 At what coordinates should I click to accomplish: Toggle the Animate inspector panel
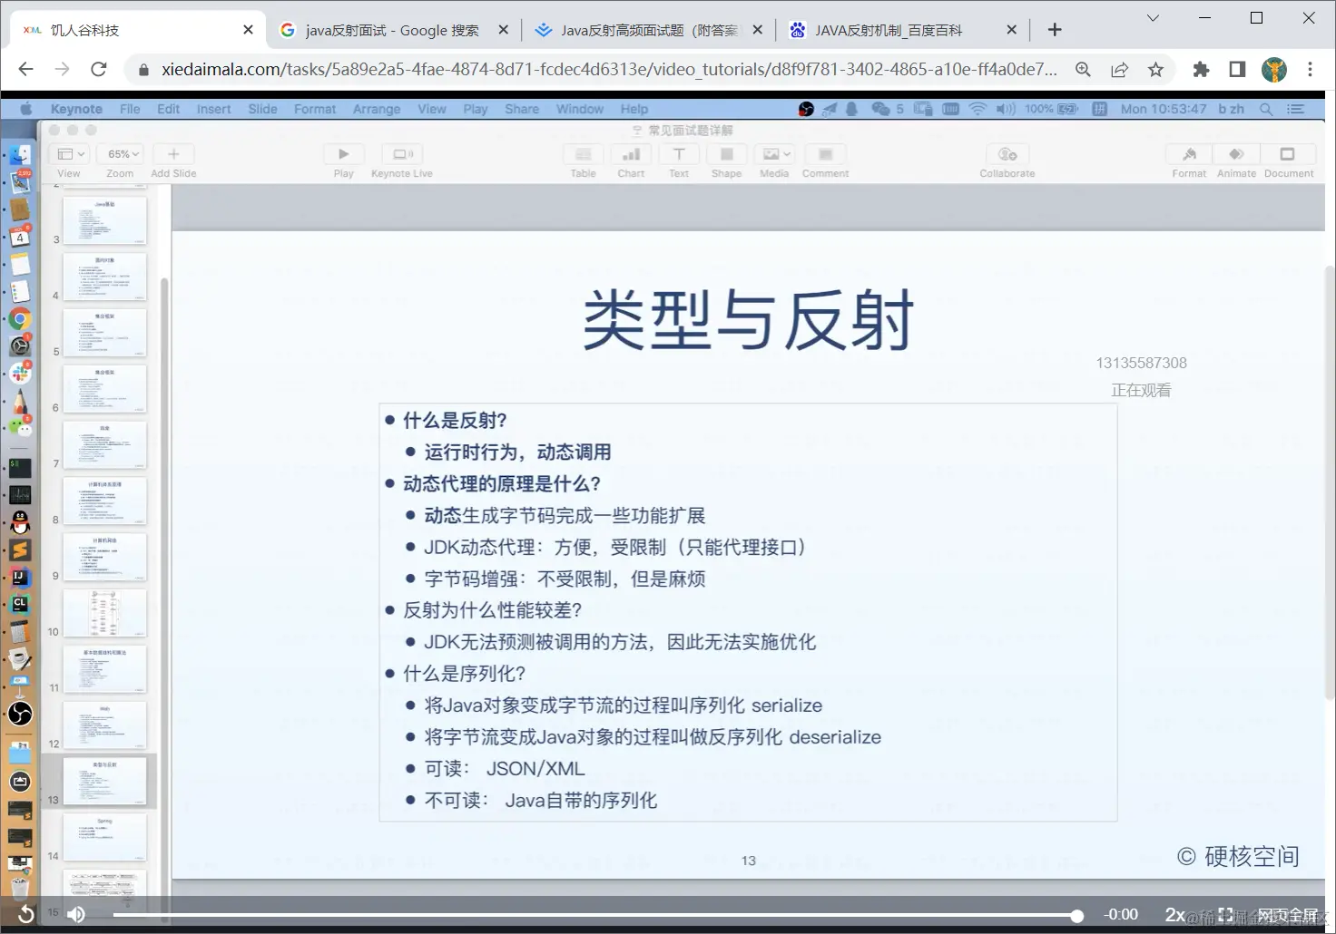click(1237, 154)
